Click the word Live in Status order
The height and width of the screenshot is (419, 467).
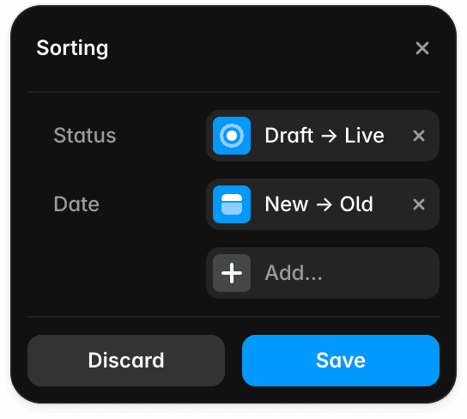click(x=364, y=136)
